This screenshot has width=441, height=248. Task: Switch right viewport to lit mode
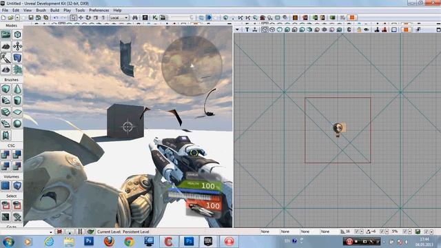[x=287, y=30]
